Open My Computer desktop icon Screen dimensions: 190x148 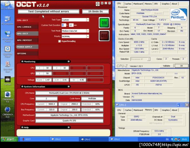pos(7,21)
